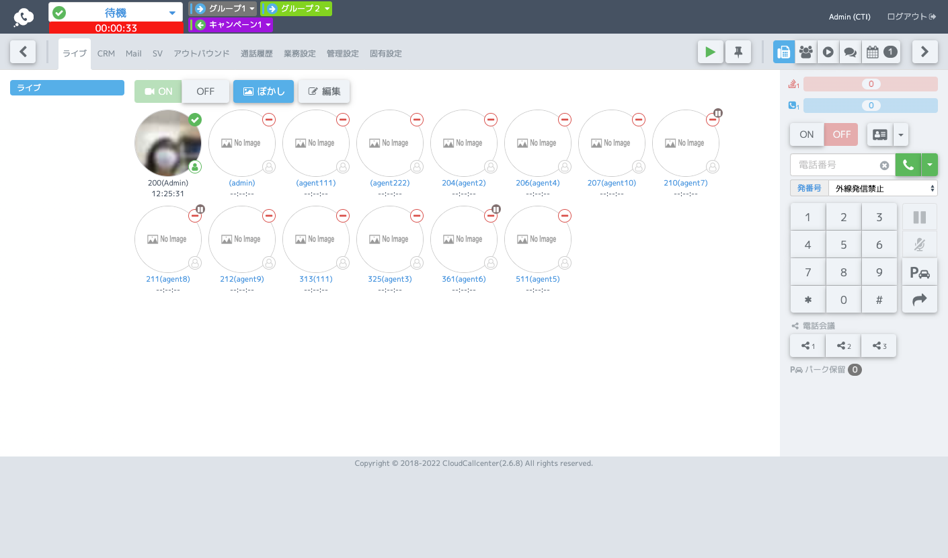The width and height of the screenshot is (948, 558).
Task: Click the green play button
Action: (711, 52)
